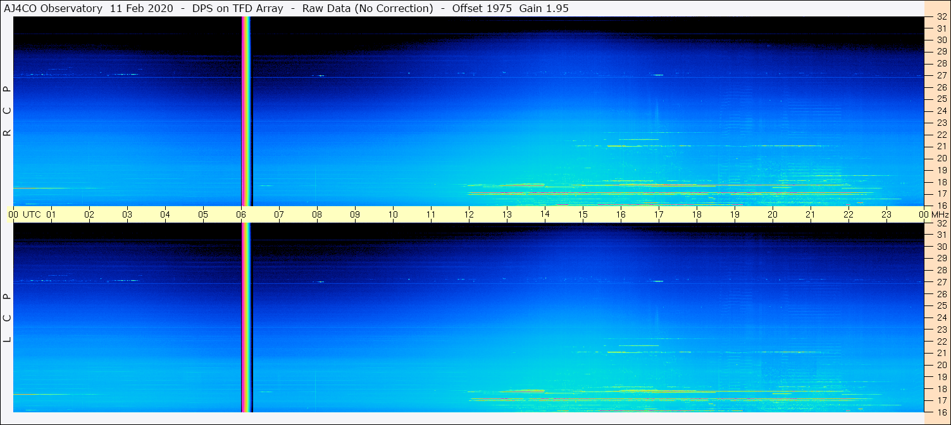Click the Raw Data (No Correction) header text
This screenshot has height=425, width=951.
(x=368, y=8)
